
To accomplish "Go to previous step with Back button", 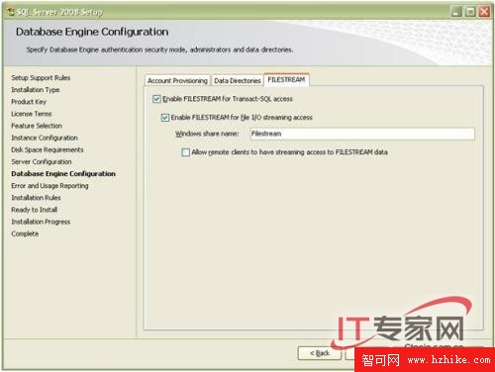I will tap(320, 353).
